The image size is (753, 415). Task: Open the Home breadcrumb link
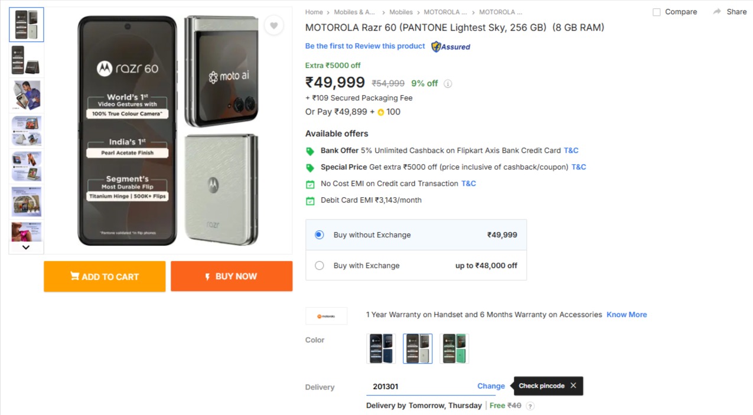tap(314, 12)
